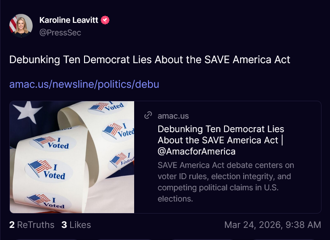Click the amac.us domain label in the card
The height and width of the screenshot is (240, 330).
173,116
